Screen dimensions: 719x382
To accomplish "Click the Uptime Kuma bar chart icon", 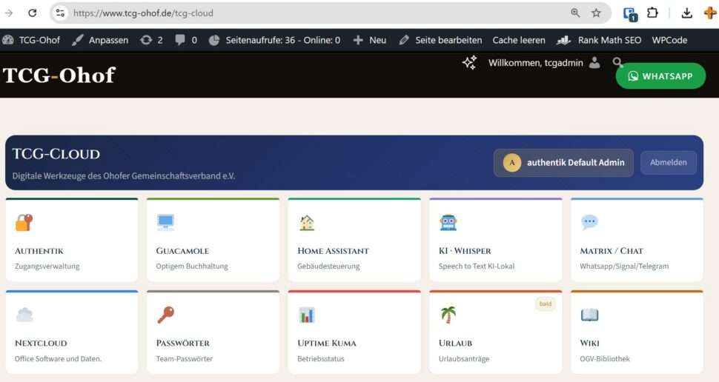I will [x=307, y=315].
